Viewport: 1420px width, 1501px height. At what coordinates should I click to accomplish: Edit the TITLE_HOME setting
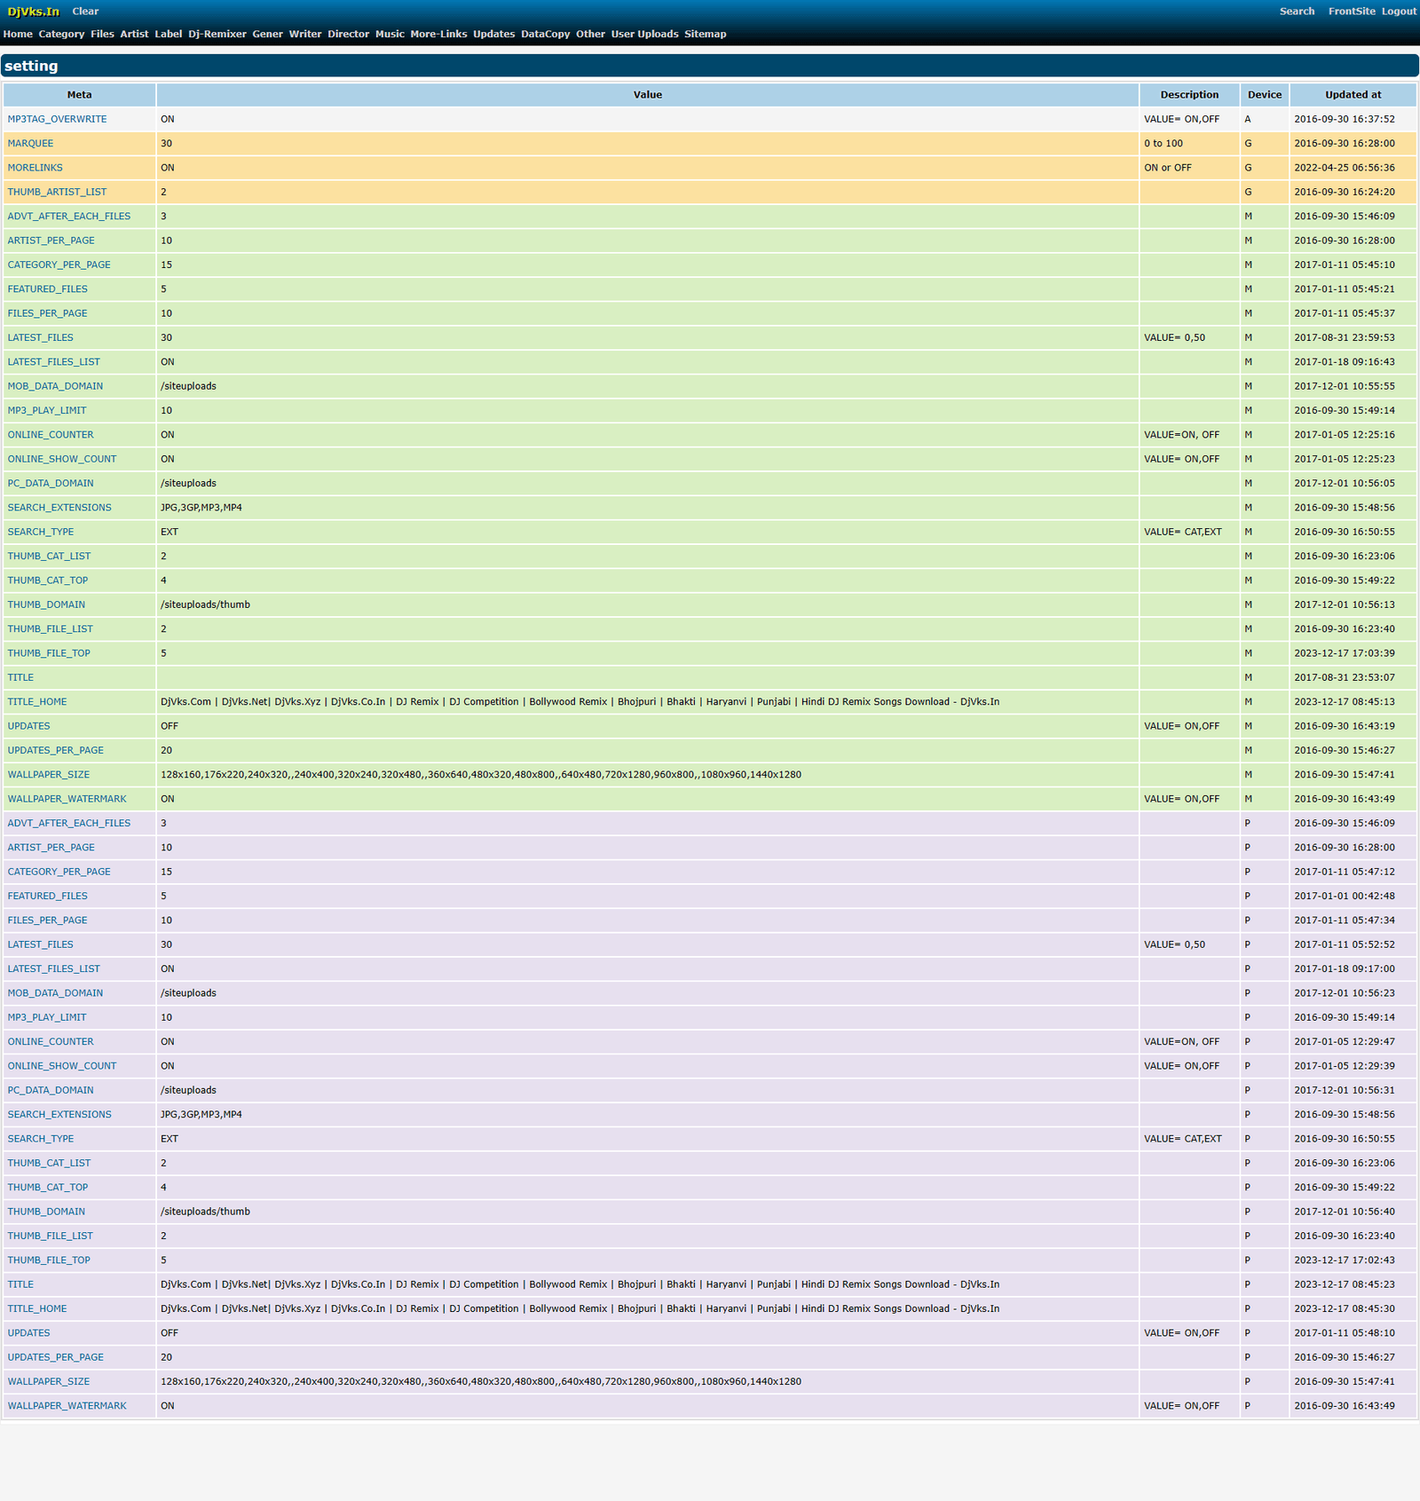tap(36, 701)
